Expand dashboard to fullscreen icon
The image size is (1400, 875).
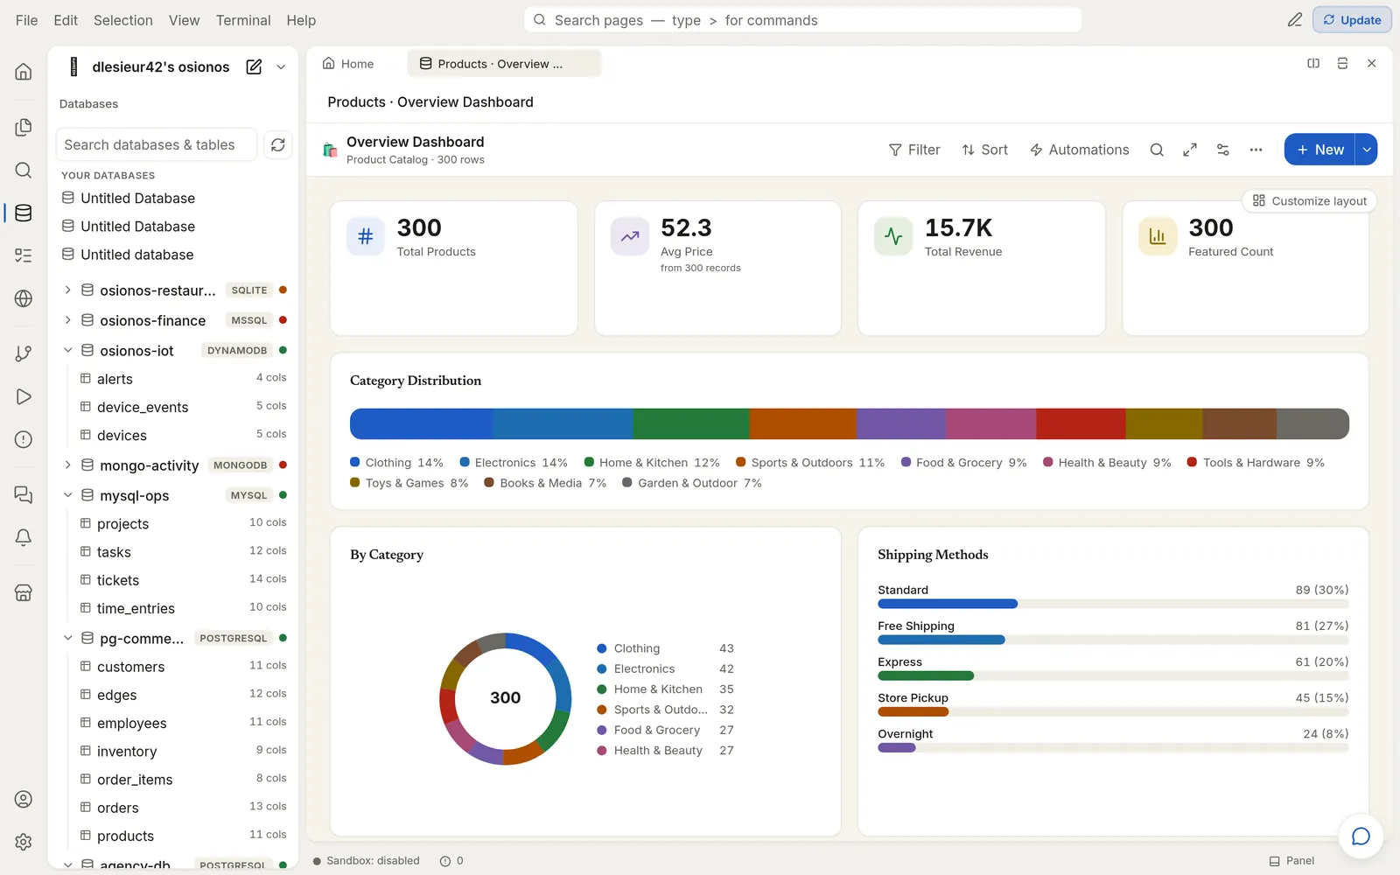click(1190, 150)
